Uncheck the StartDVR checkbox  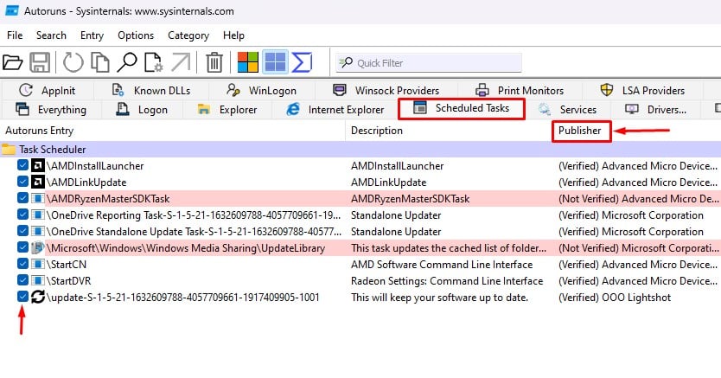22,280
